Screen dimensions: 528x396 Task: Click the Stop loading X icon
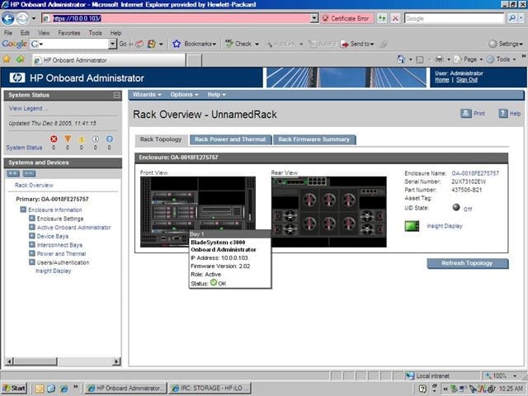[x=395, y=18]
